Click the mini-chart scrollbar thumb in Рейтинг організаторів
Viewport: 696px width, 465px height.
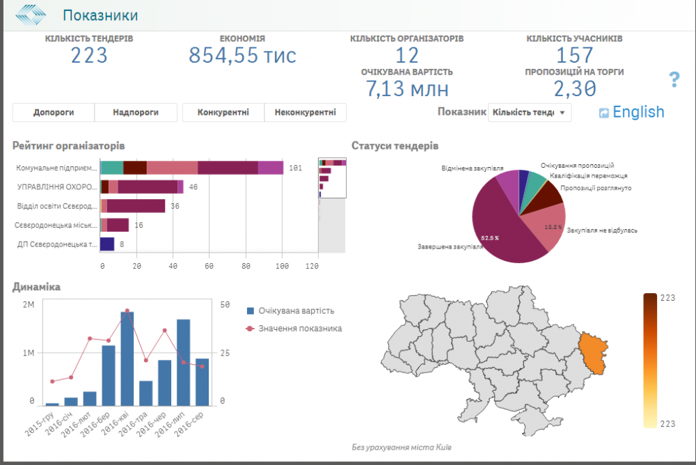point(332,178)
